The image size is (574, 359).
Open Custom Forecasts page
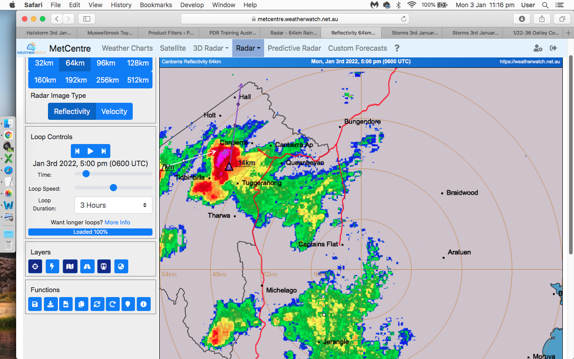[x=357, y=48]
